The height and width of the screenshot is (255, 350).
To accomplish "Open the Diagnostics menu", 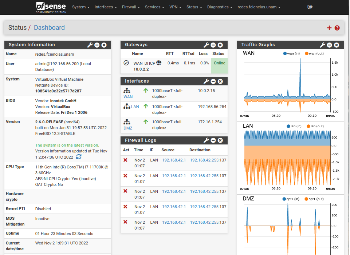I will click(x=220, y=7).
